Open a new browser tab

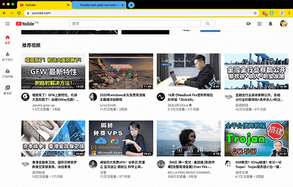point(131,5)
